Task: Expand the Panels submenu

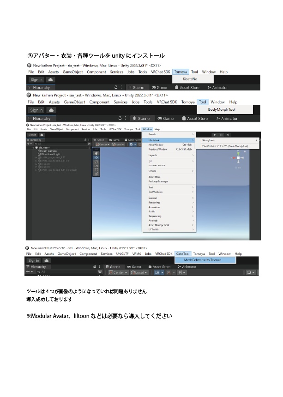Action: tap(169, 134)
